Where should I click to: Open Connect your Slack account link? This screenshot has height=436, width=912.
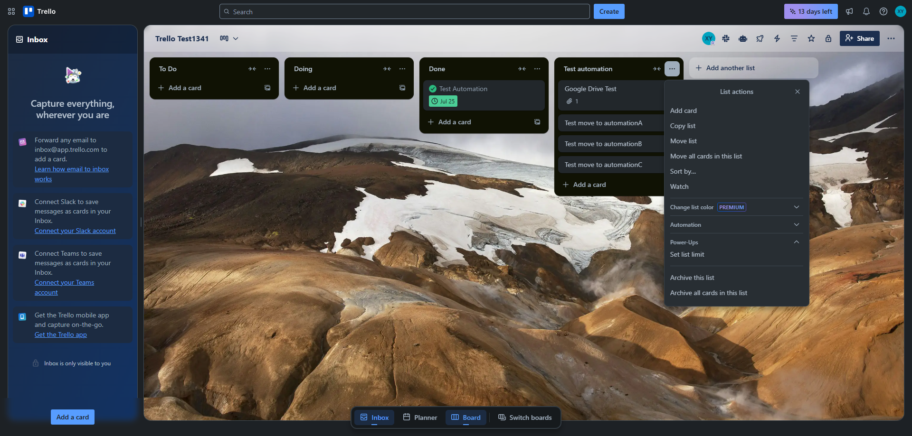[75, 231]
